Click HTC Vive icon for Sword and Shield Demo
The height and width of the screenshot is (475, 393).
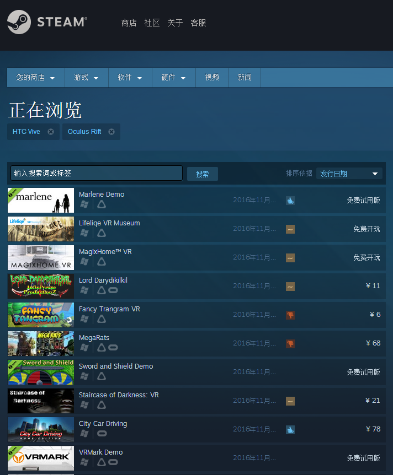[102, 376]
